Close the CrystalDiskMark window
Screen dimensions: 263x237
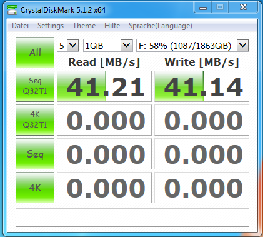coord(243,8)
